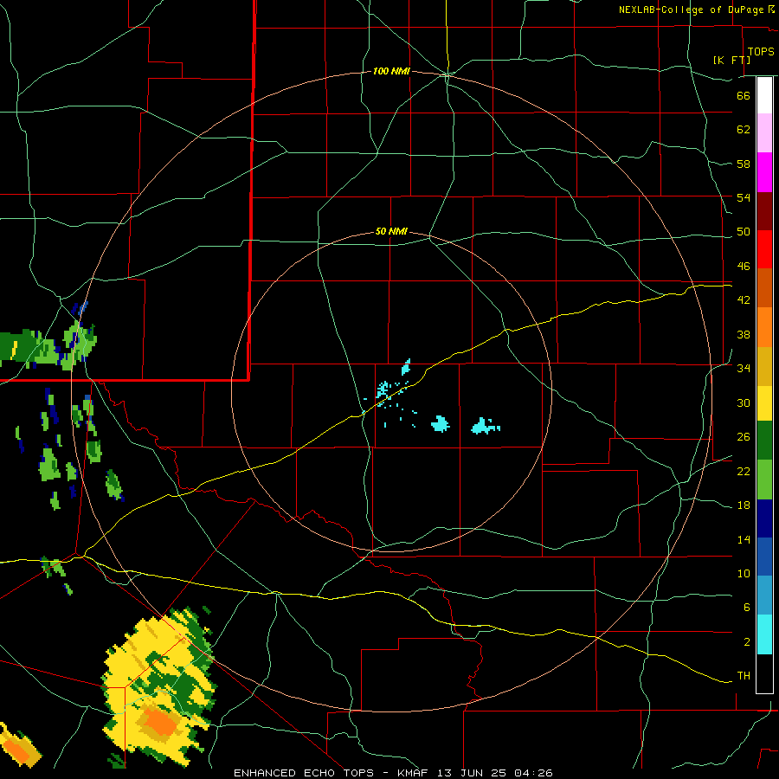The image size is (779, 779).
Task: Click the light pink legend swatch
Action: pos(764,132)
